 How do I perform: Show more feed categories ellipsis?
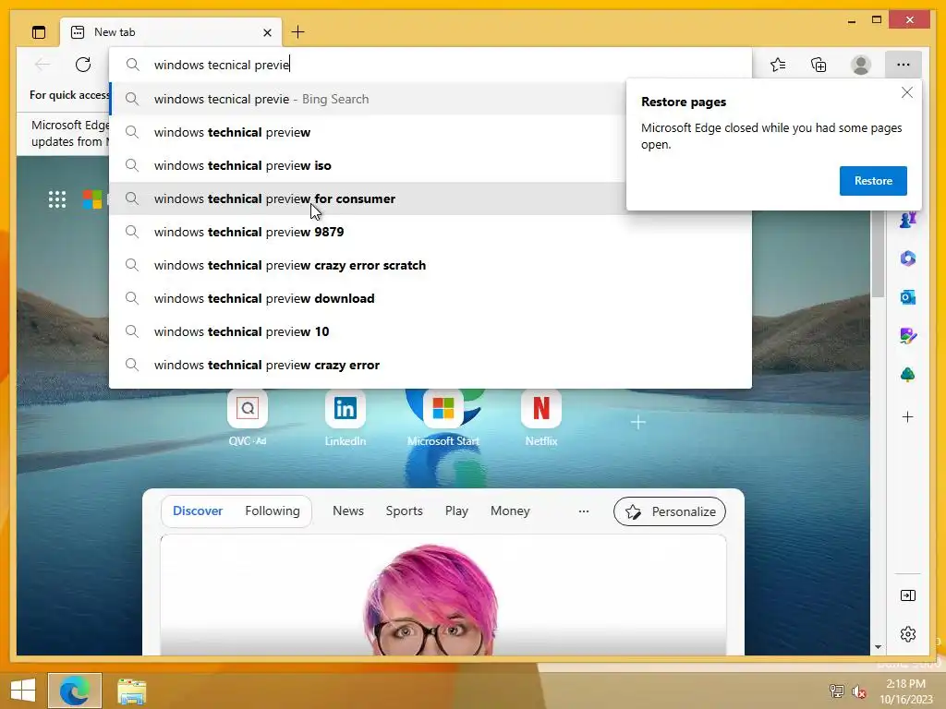[584, 511]
